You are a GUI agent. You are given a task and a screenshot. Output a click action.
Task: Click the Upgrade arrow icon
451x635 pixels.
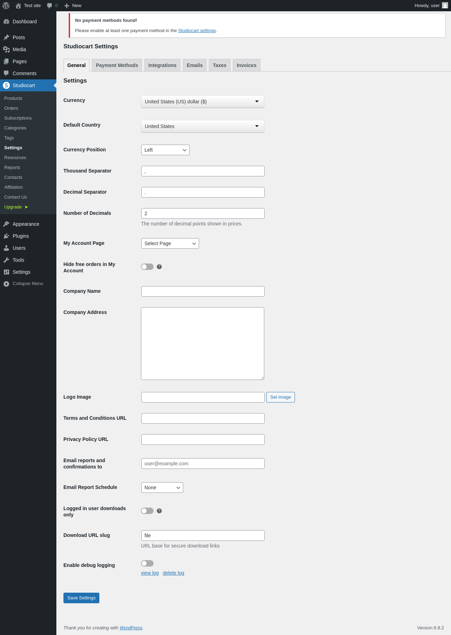coord(26,207)
